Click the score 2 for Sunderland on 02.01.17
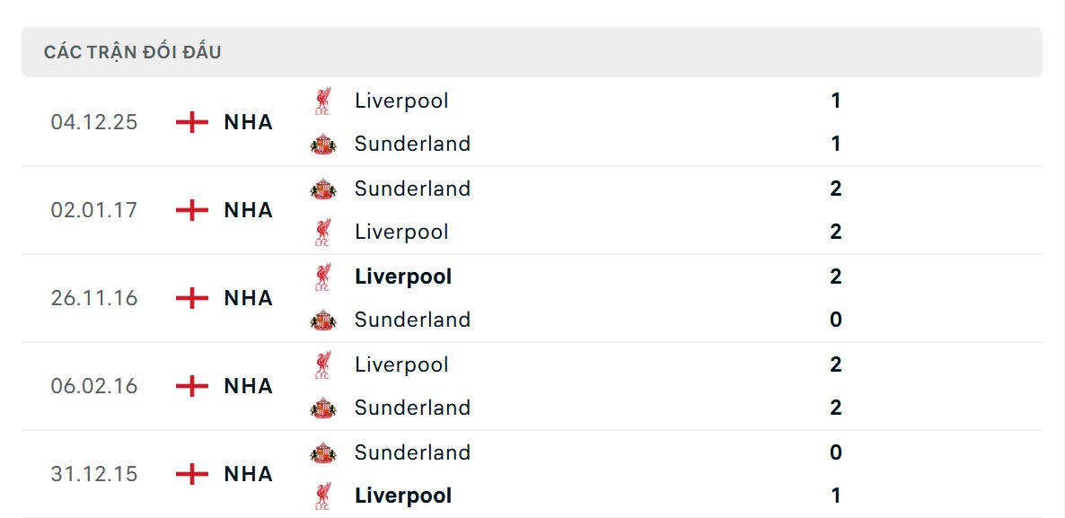Viewport: 1065px width, 518px height. pos(835,189)
